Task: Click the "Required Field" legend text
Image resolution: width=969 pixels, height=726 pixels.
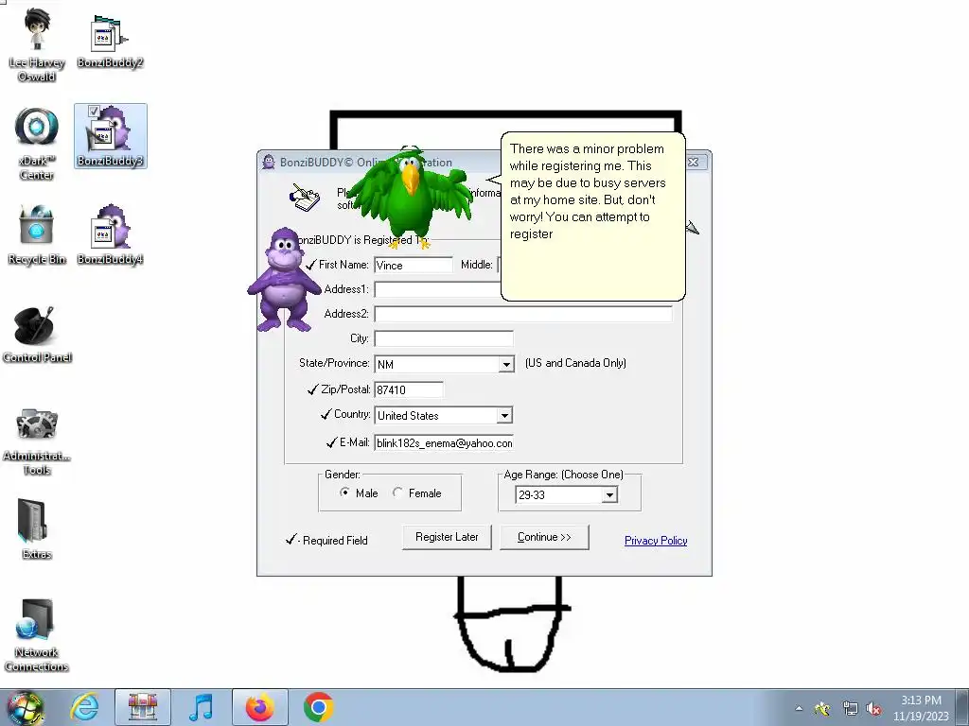Action: 335,541
